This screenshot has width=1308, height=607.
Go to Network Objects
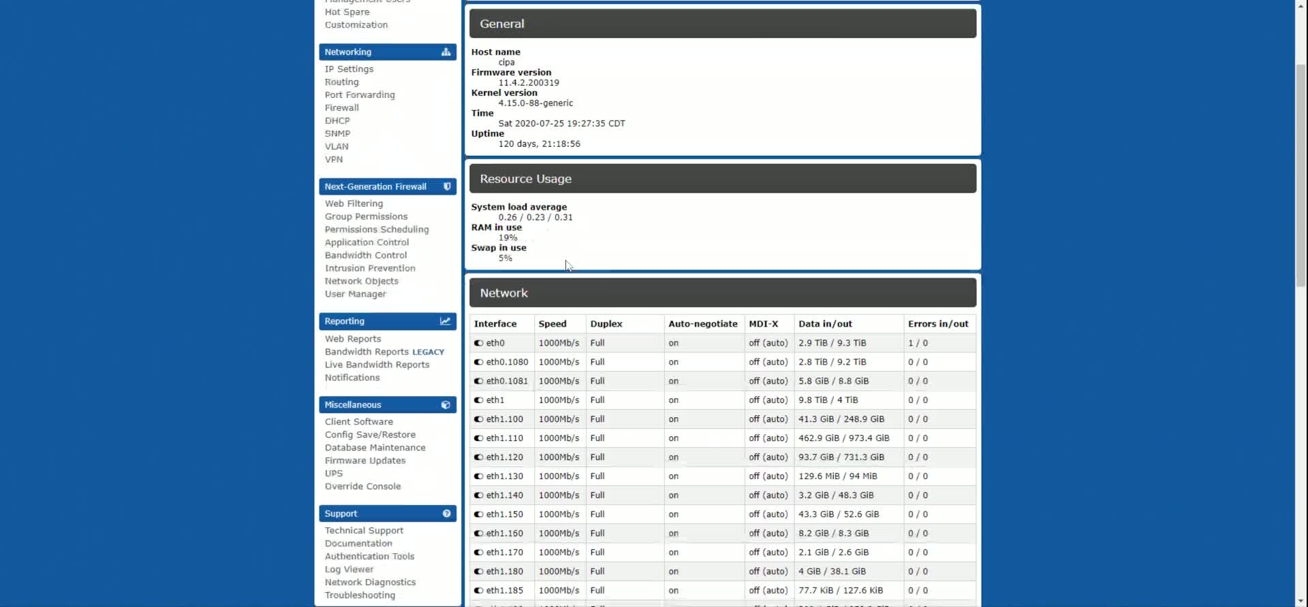362,282
